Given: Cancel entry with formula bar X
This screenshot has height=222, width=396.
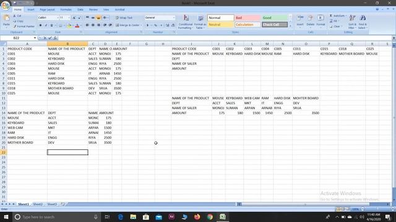Looking at the screenshot, I should click(x=45, y=38).
